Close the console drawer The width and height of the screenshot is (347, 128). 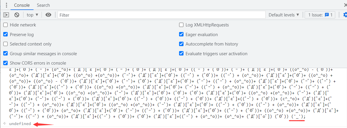click(345, 5)
